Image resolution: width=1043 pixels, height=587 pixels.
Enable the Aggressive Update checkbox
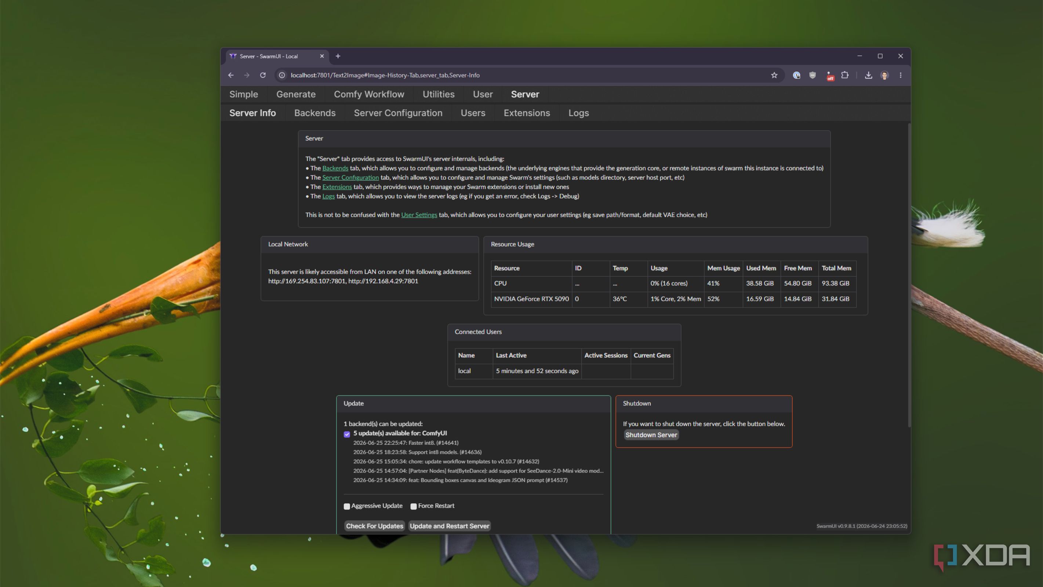(x=347, y=506)
